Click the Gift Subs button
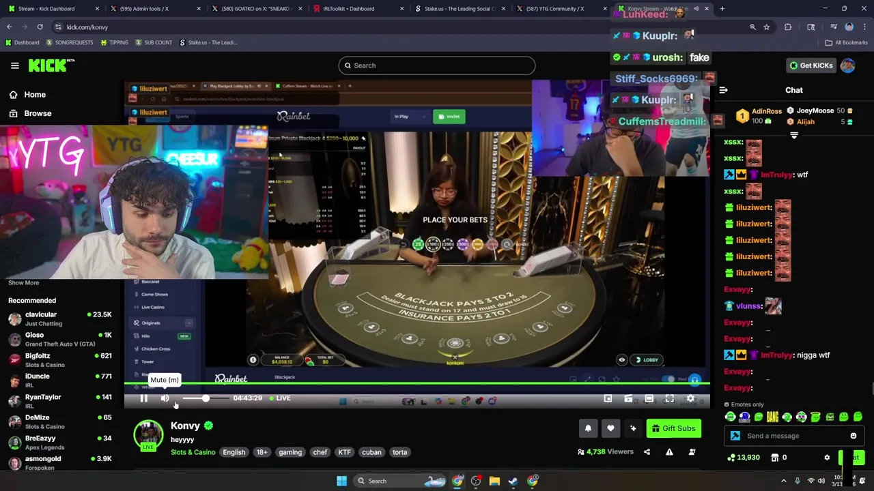The height and width of the screenshot is (491, 874). tap(673, 428)
